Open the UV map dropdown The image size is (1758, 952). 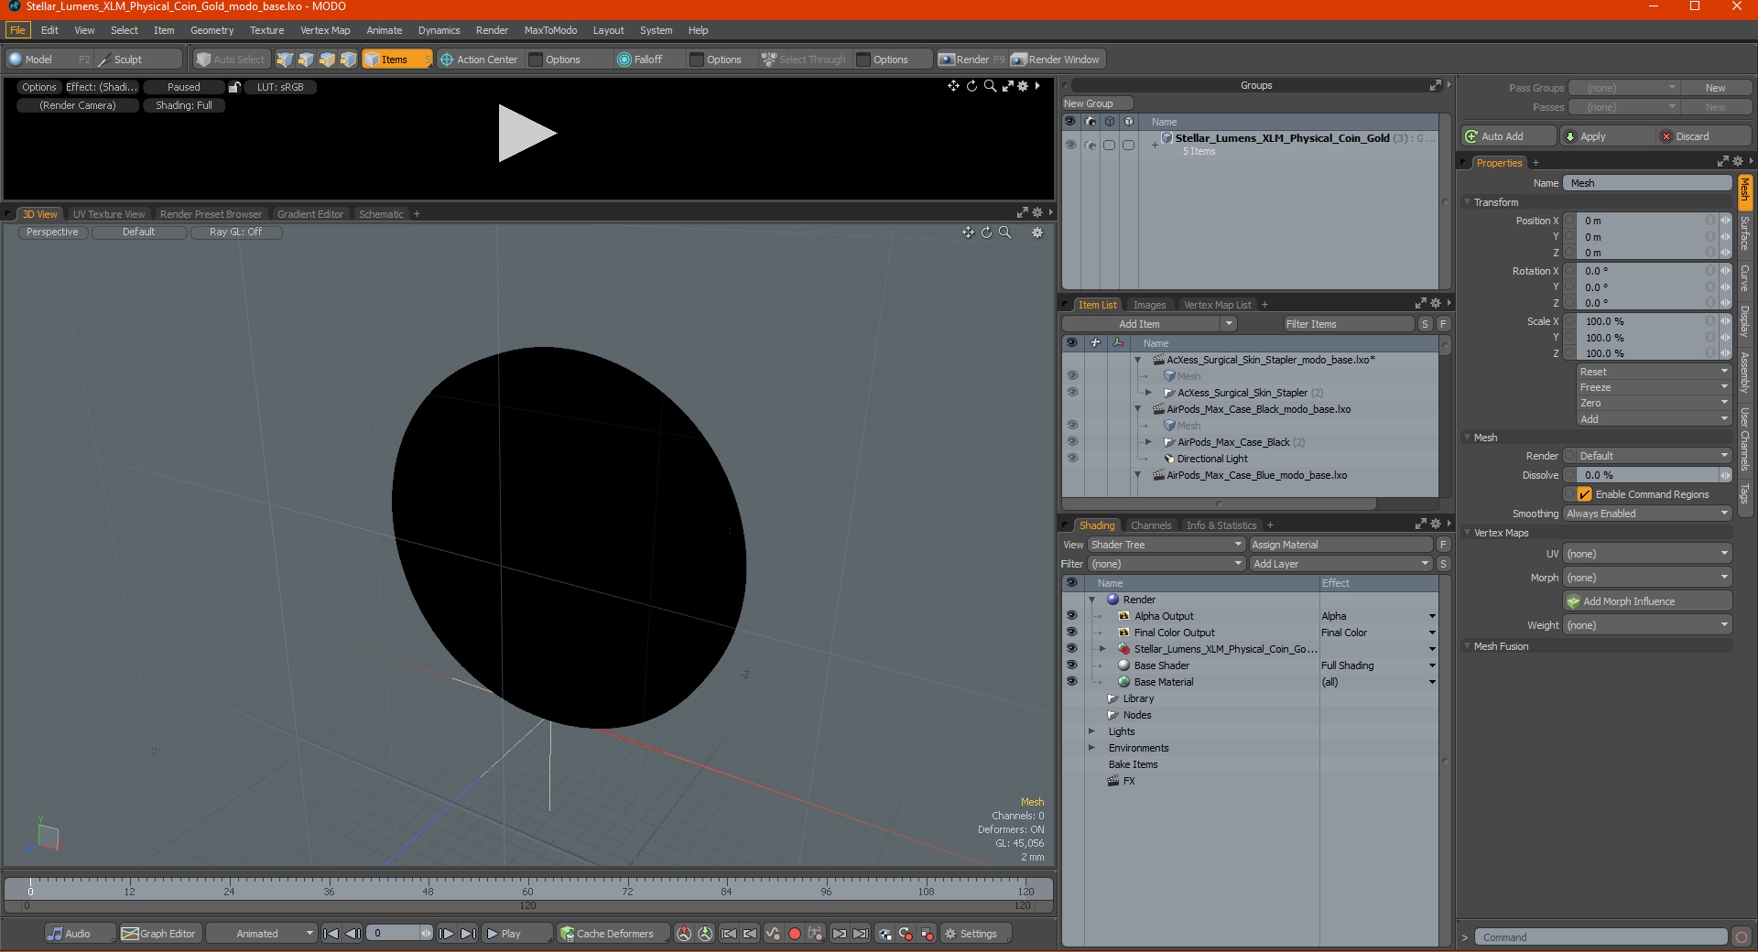click(1647, 554)
